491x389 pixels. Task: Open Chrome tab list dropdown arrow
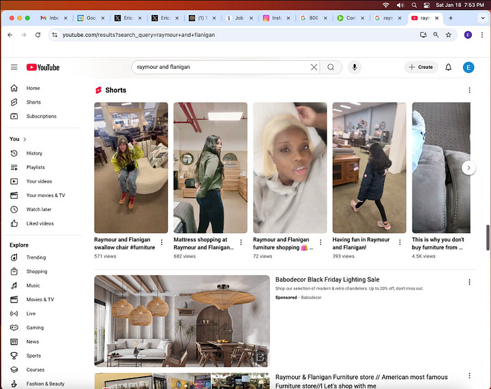coord(483,18)
